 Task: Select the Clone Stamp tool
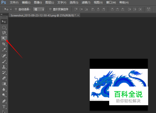pos(4,67)
